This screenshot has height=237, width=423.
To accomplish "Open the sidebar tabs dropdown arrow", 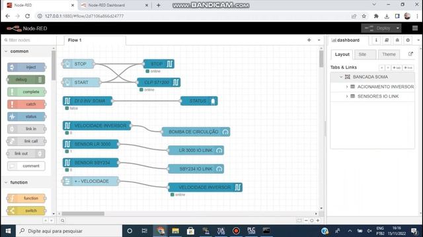I will (418, 40).
